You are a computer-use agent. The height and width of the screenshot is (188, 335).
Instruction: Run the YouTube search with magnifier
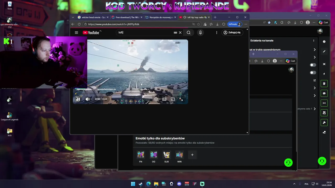click(x=188, y=33)
